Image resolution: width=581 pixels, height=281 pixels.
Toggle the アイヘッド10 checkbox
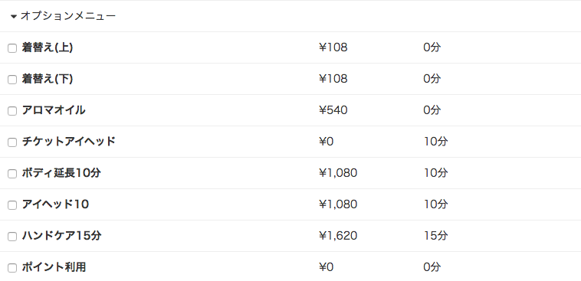coord(12,205)
